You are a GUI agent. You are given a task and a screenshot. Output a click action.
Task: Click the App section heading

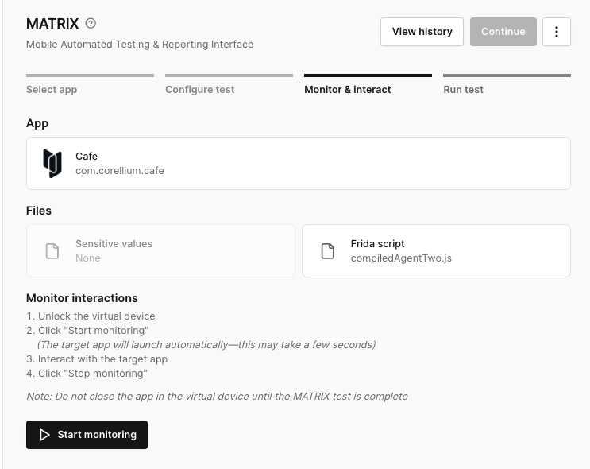pyautogui.click(x=37, y=123)
